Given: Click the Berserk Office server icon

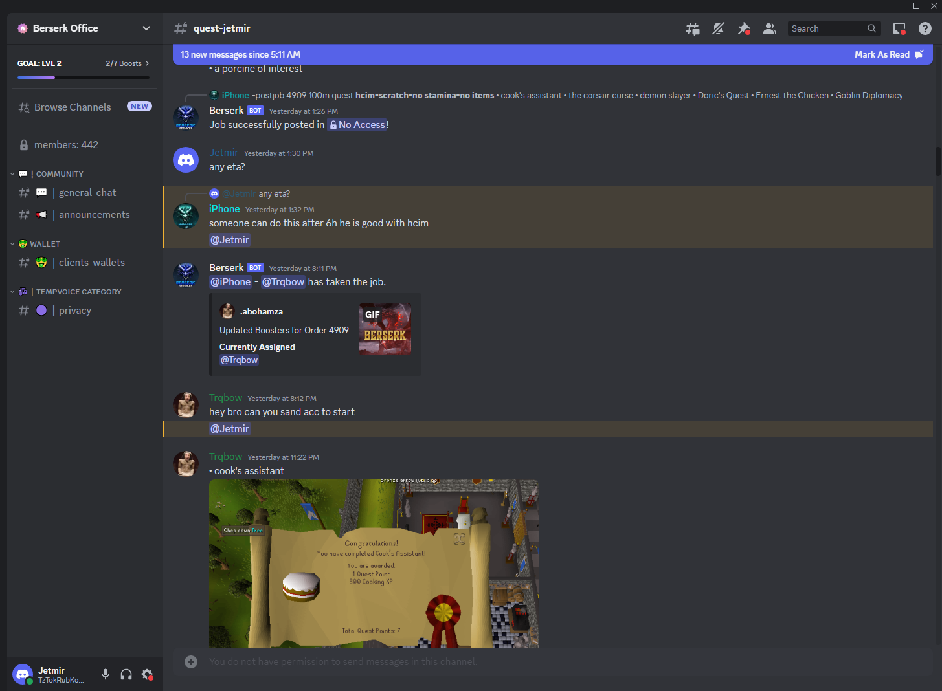Looking at the screenshot, I should (23, 28).
